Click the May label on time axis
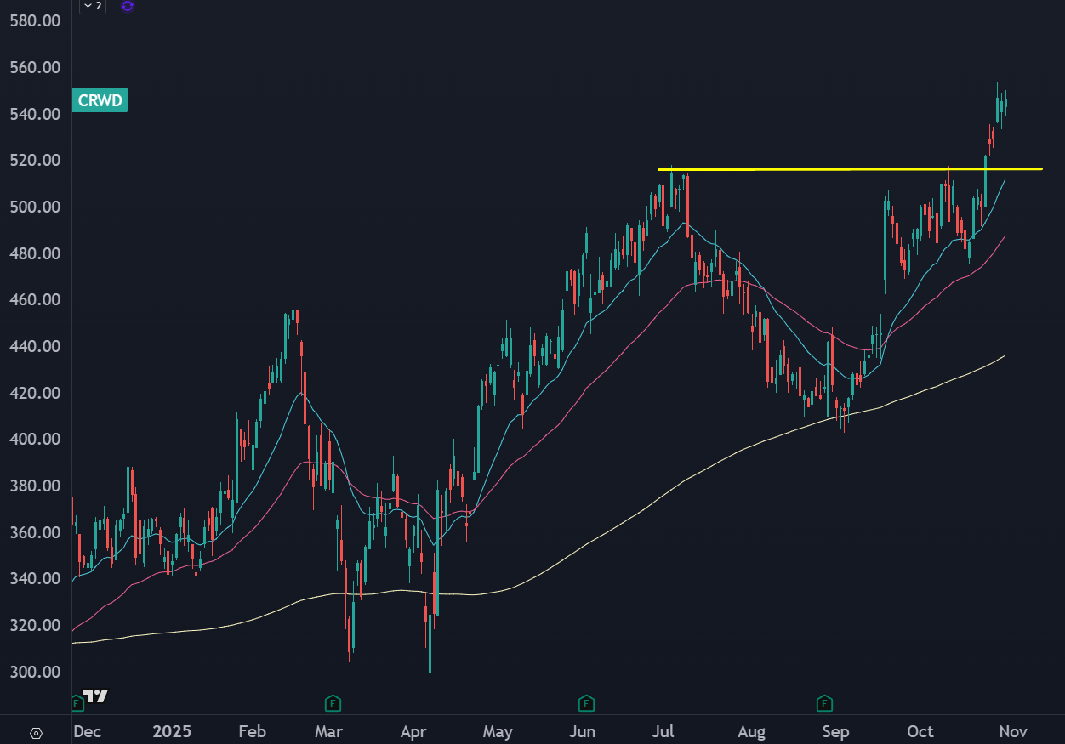This screenshot has width=1065, height=744. 498,732
